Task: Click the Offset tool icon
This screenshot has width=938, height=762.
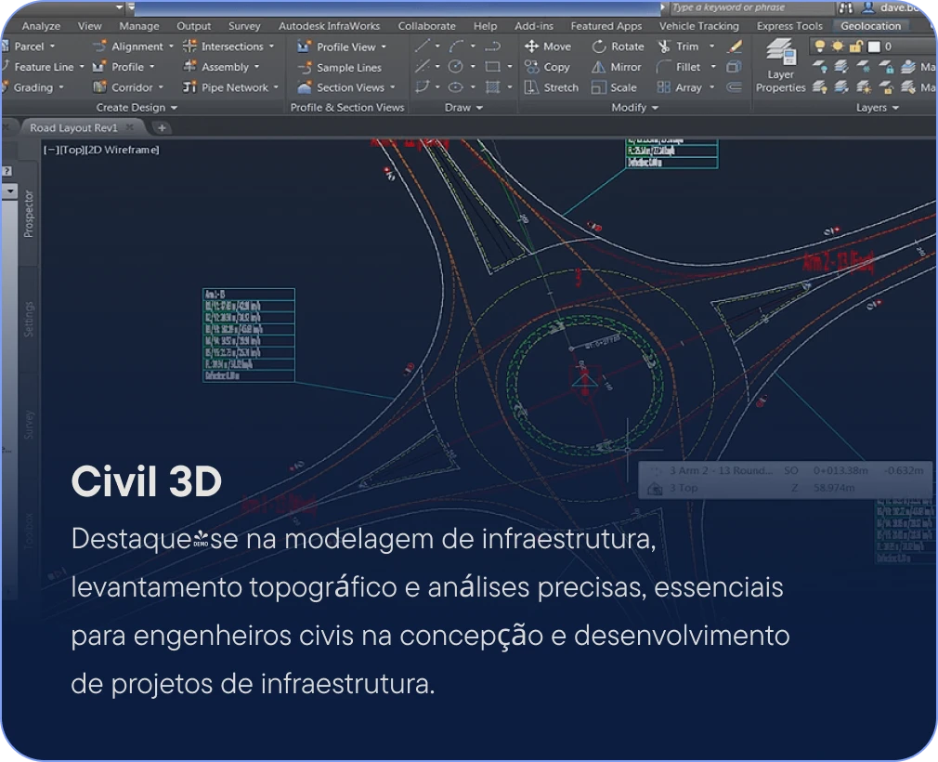Action: (x=734, y=87)
